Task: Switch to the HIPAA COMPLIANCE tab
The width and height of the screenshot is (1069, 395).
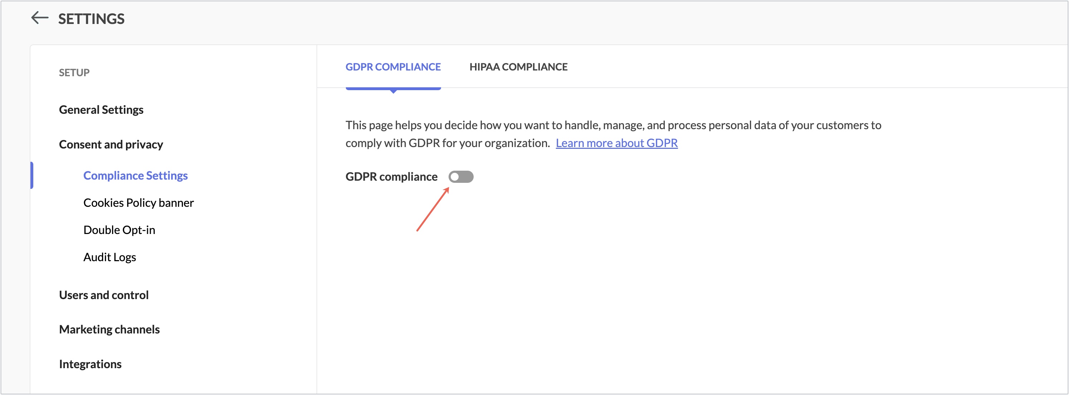Action: (518, 67)
